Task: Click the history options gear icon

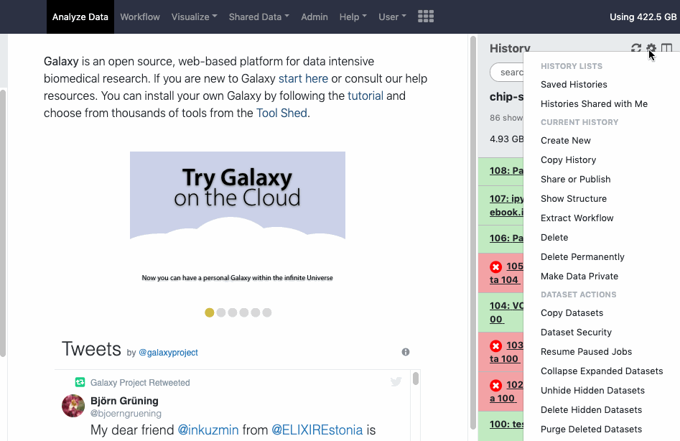Action: pos(651,49)
